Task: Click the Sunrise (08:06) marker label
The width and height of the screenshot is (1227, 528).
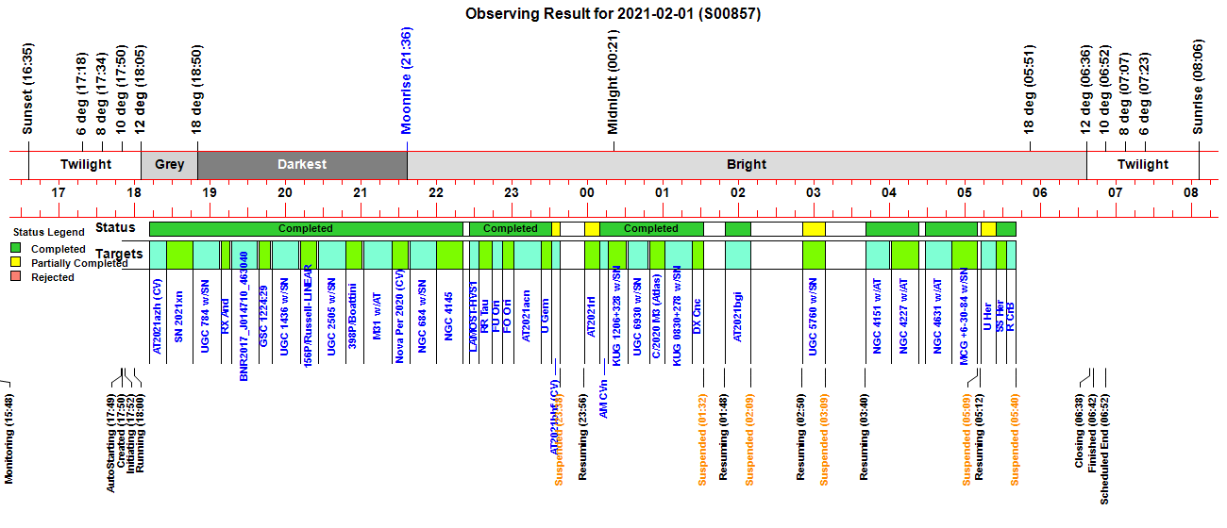Action: click(x=1199, y=88)
